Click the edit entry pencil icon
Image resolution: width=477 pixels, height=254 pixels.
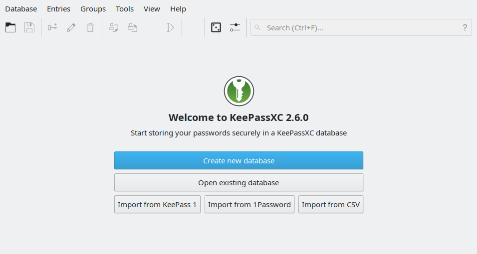click(x=71, y=27)
